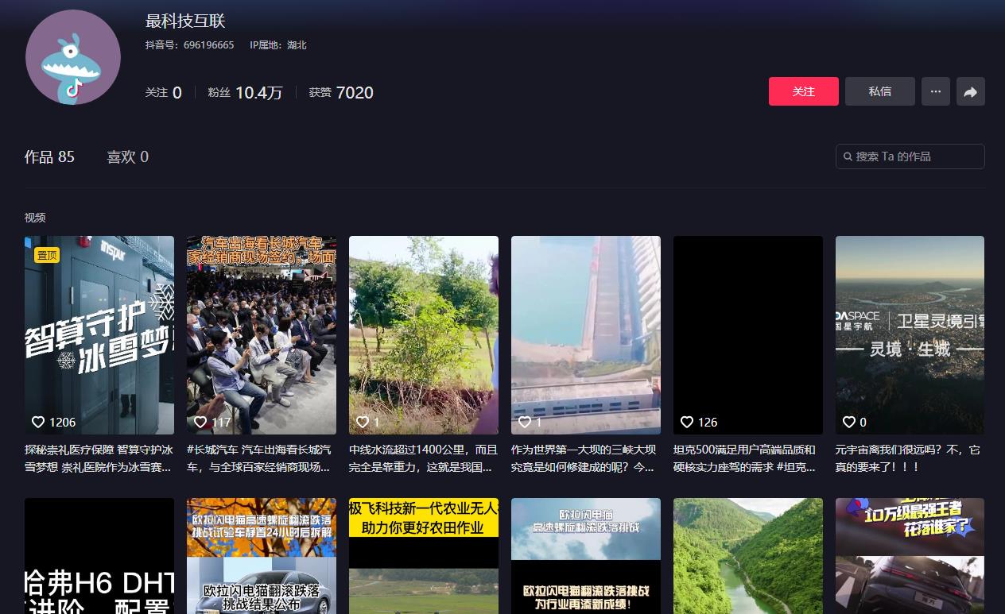
Task: Open the 10万级最强王者 car video
Action: pos(910,556)
